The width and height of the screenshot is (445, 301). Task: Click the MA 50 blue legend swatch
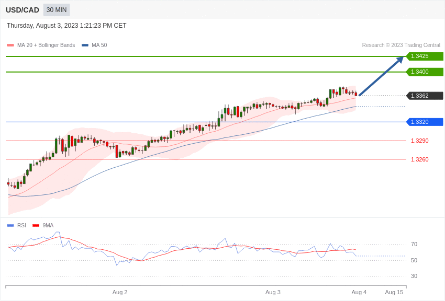85,45
